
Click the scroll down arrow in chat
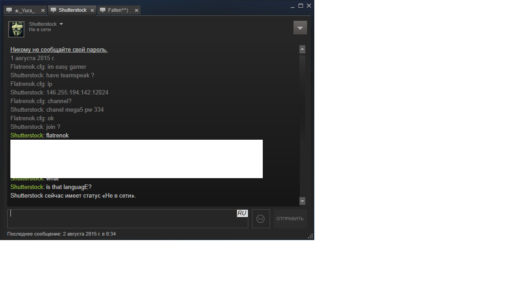pyautogui.click(x=303, y=201)
